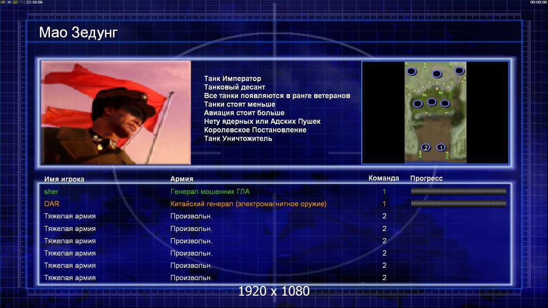Click DAR's loading progress bar
Viewport: 548px width, 308px height.
[459, 203]
